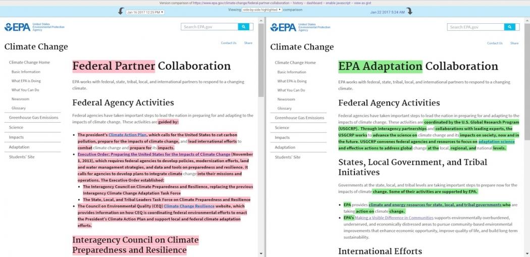The width and height of the screenshot is (530, 257).
Task: Click the International Efforts heading
Action: [380, 251]
